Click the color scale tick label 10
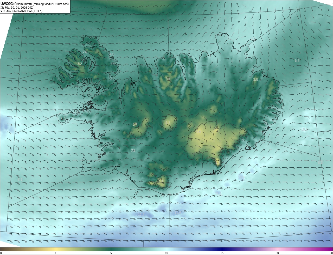Viewport: 333px width, 255px height. [x=166, y=253]
